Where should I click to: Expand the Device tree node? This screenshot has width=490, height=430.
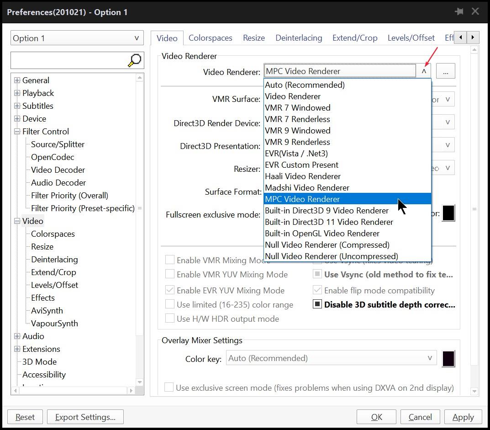click(17, 119)
